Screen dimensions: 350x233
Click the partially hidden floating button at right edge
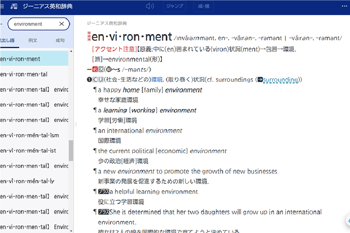coord(348,221)
